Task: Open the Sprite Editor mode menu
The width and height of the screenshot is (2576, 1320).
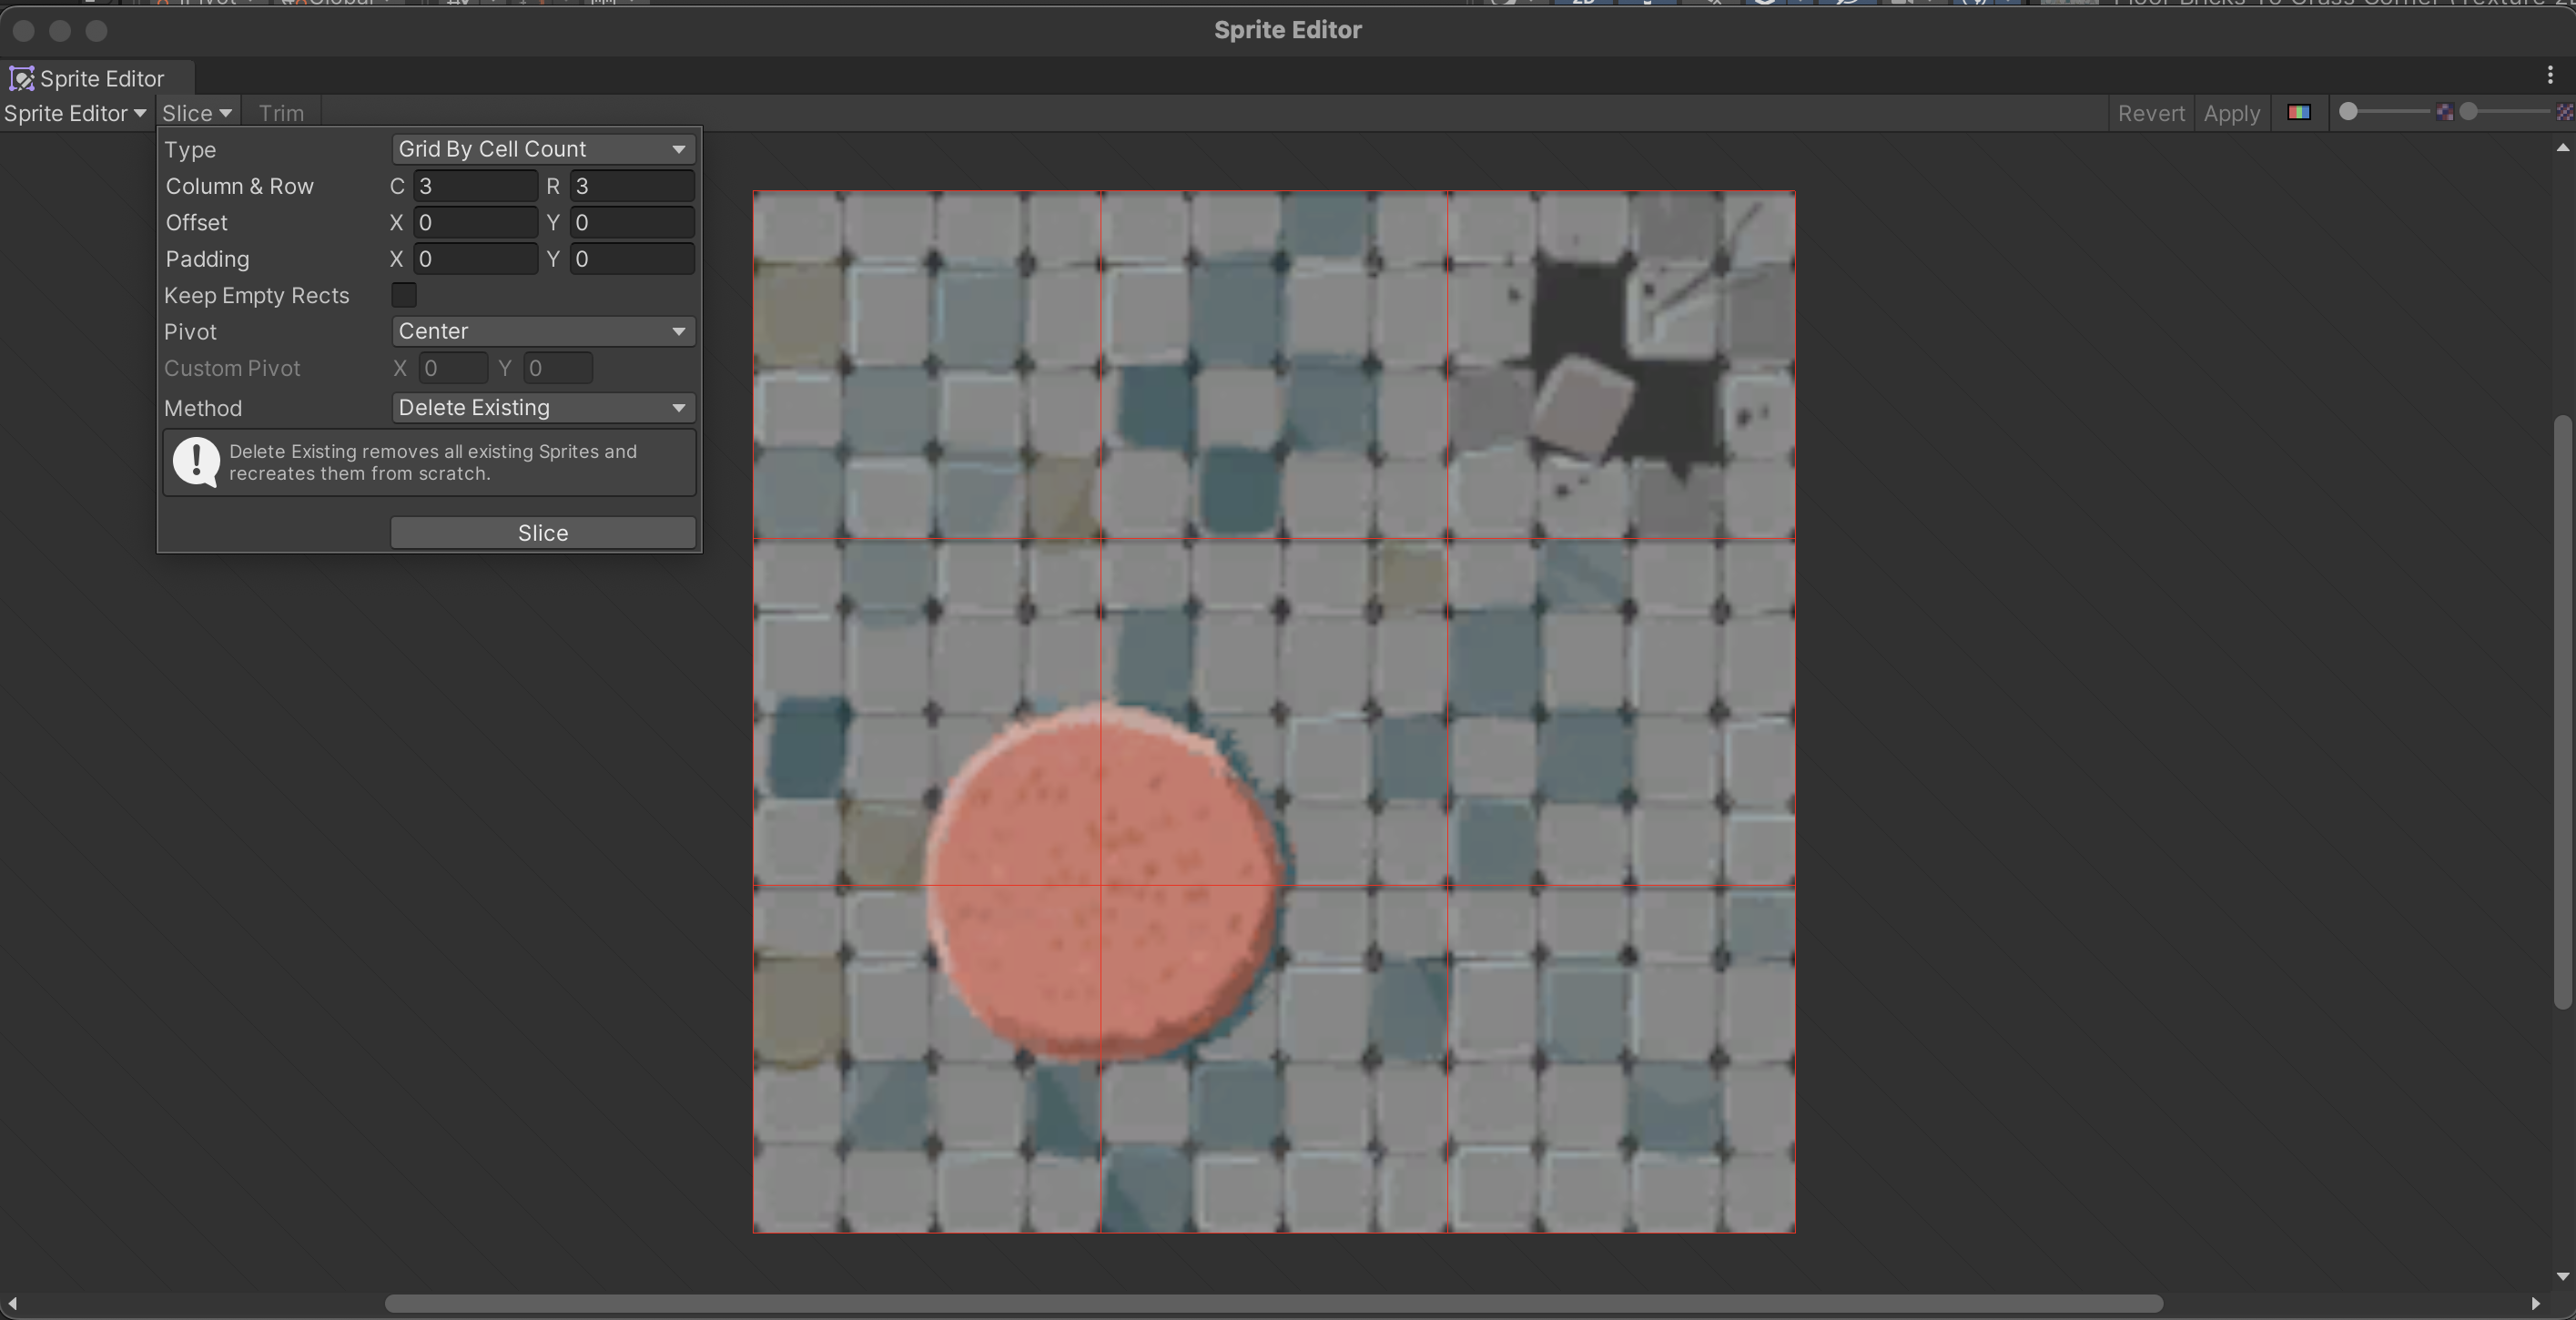Action: point(75,113)
